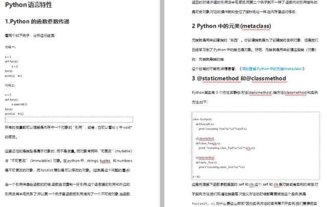Click code line "print(a) # [1]"
This screenshot has height=207, width=327.
click(x=14, y=114)
